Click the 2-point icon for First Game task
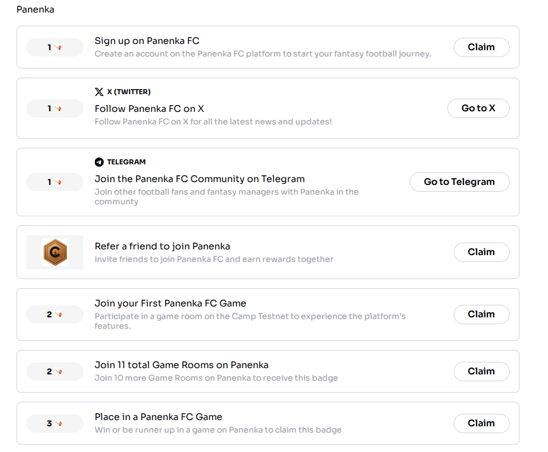This screenshot has height=452, width=548. tap(58, 314)
